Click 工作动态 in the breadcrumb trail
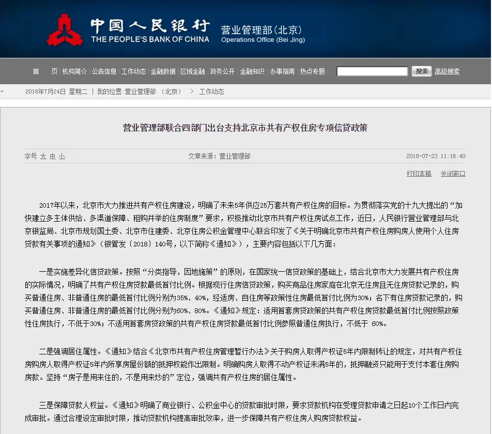 [x=212, y=91]
